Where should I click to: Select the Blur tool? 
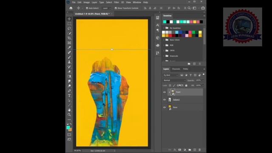coord(69,81)
